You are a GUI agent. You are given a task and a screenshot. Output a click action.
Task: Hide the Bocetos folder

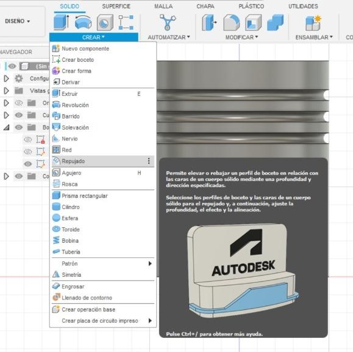pos(19,127)
